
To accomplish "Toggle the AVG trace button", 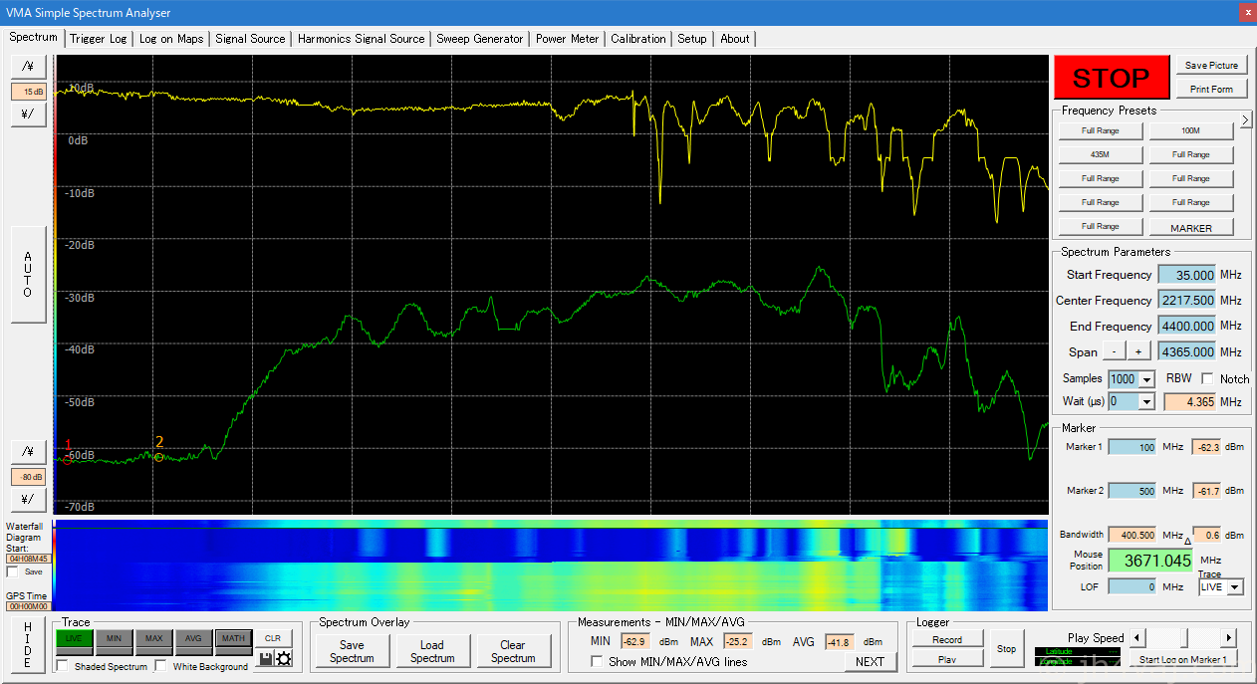I will [193, 638].
